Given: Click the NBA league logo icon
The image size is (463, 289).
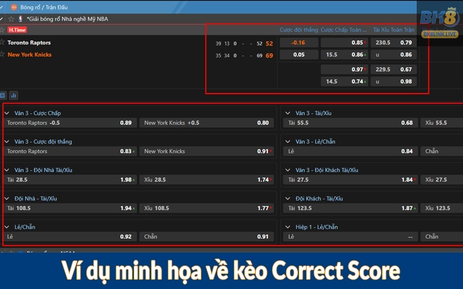Looking at the screenshot, I should coord(20,19).
